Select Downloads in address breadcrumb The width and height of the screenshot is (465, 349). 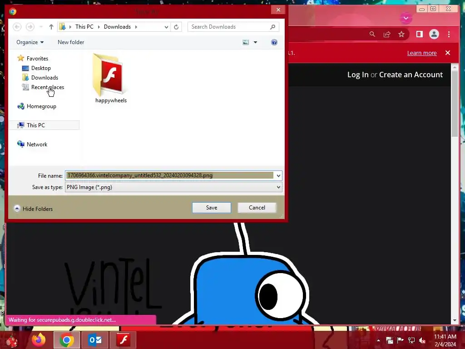[x=117, y=27]
